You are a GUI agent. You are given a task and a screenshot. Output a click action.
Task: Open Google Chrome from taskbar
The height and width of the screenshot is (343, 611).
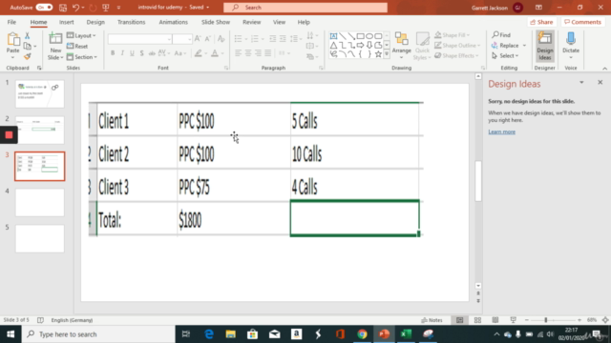(362, 334)
